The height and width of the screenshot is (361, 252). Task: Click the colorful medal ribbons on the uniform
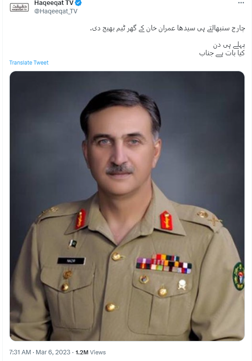tap(164, 264)
